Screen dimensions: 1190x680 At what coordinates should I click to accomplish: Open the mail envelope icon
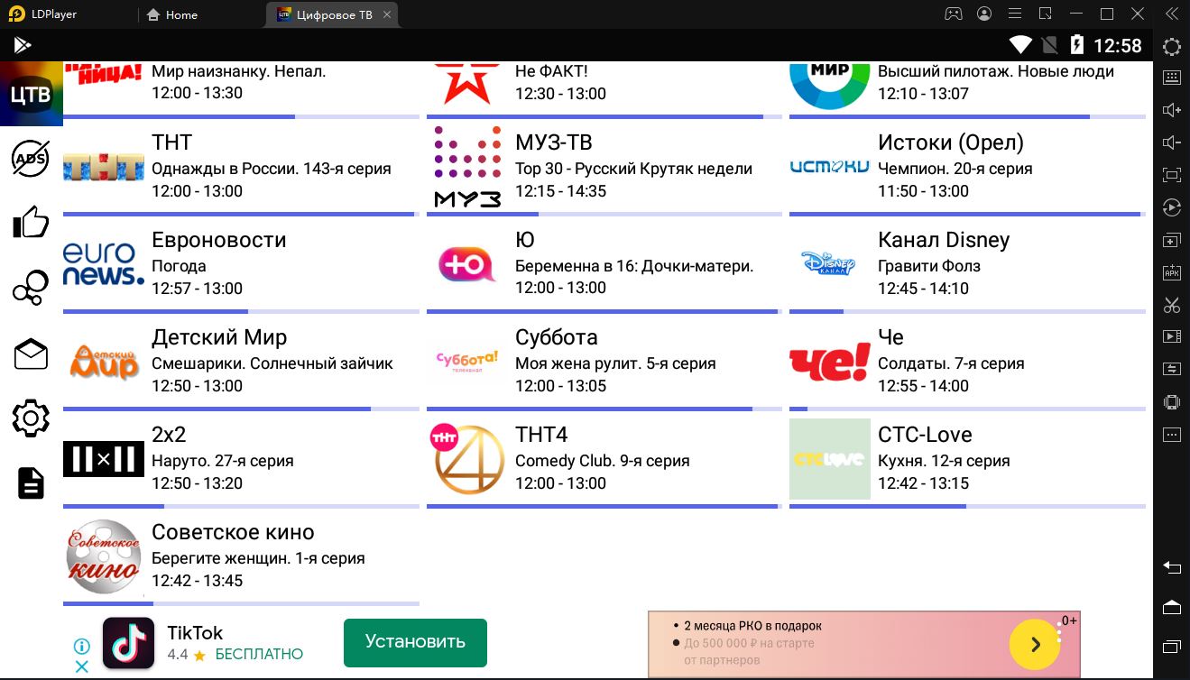pos(31,354)
